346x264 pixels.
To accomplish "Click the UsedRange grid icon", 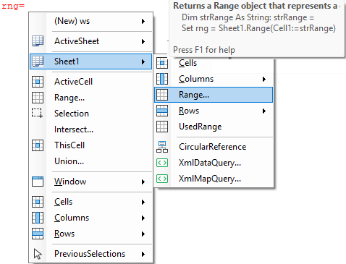I will [162, 127].
